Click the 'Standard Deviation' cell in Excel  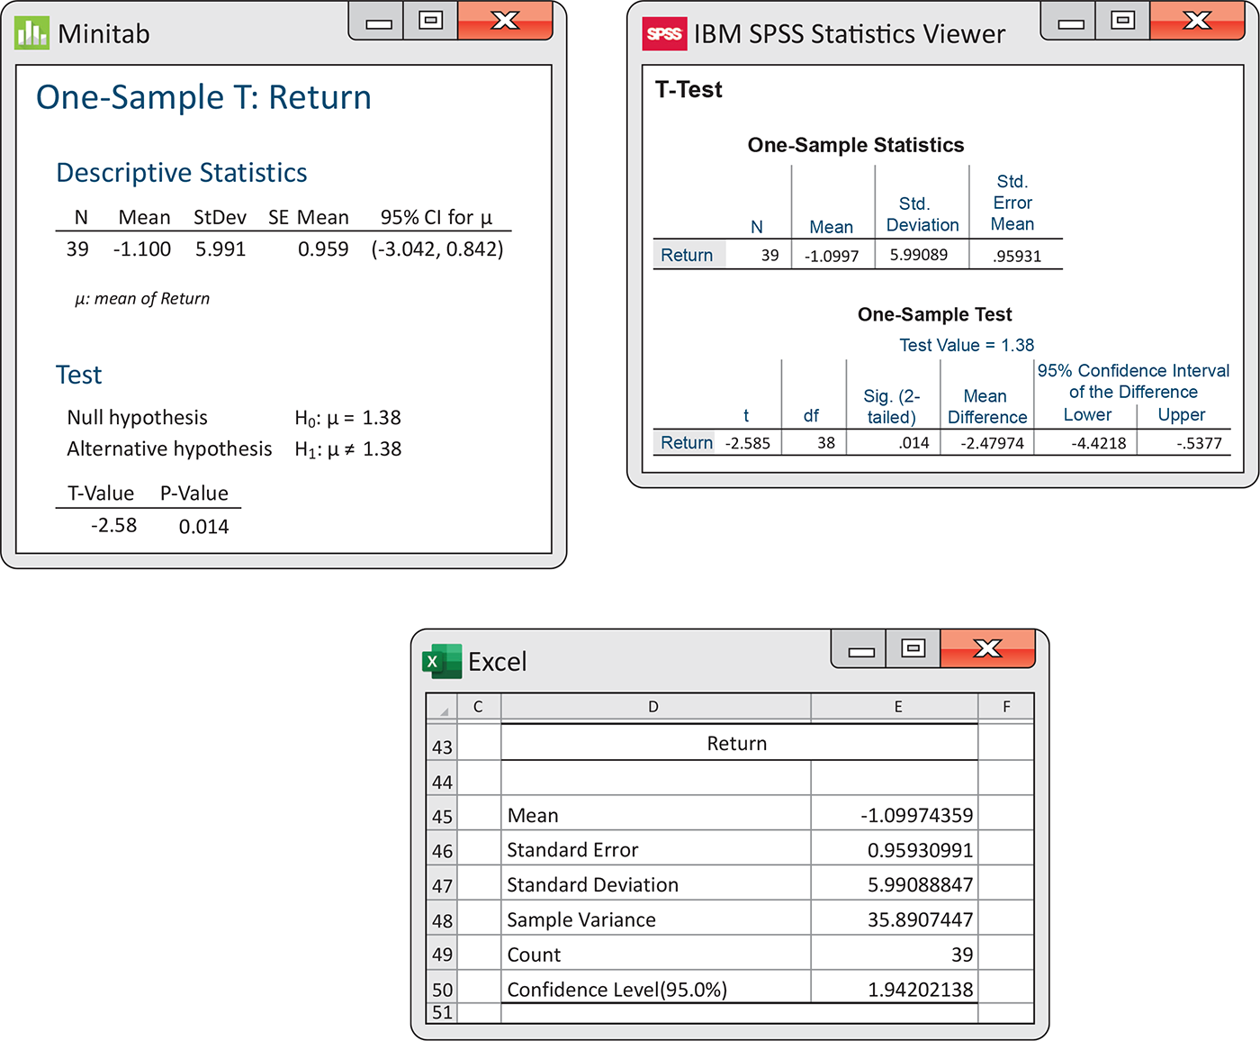click(655, 884)
